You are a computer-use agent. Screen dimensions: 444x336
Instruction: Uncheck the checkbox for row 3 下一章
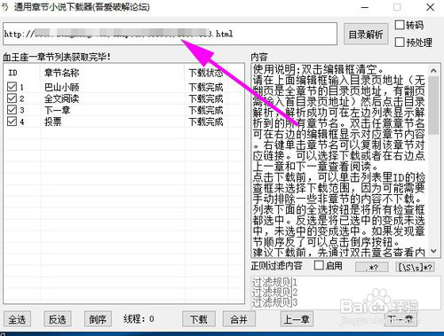[12, 110]
